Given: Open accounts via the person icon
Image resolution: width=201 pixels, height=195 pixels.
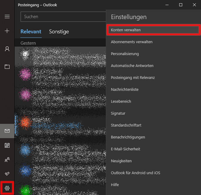Looking at the screenshot, I should (7, 49).
